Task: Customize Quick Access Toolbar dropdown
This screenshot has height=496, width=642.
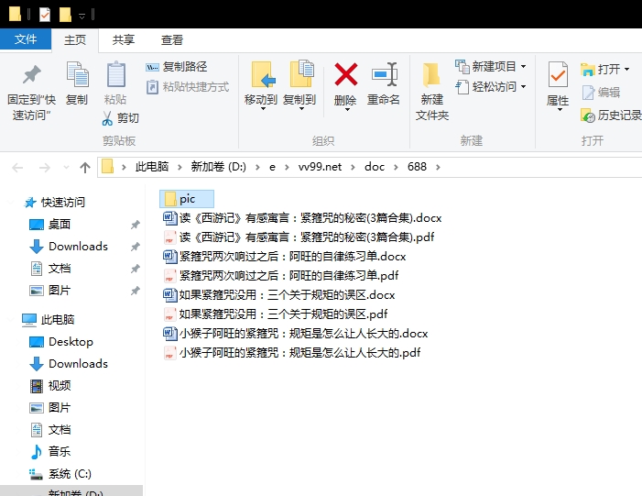Action: (x=82, y=16)
